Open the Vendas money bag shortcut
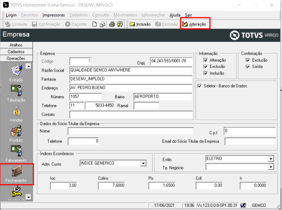The width and height of the screenshot is (282, 210). pyautogui.click(x=16, y=114)
